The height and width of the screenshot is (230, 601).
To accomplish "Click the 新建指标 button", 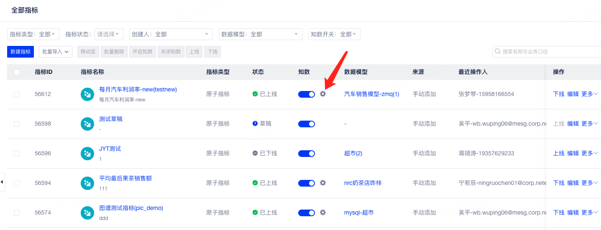I will tap(20, 52).
